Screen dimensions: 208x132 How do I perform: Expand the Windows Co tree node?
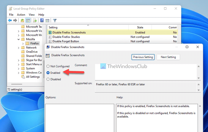click(x=18, y=73)
